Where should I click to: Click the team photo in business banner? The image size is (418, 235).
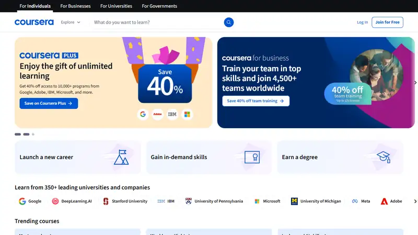pos(376,75)
